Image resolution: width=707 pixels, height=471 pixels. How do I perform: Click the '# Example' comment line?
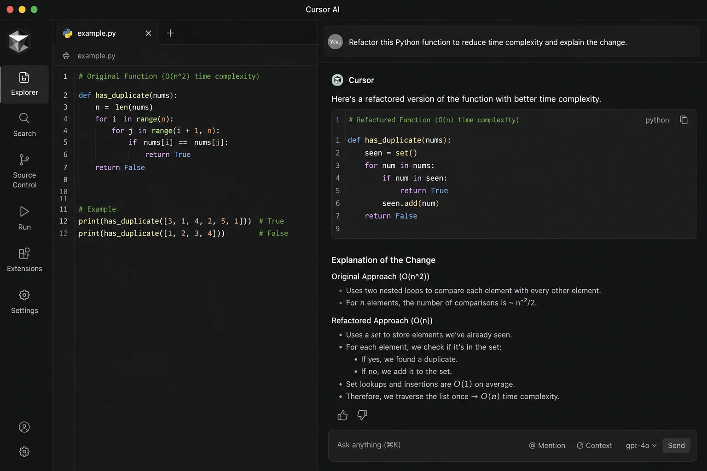(x=97, y=209)
